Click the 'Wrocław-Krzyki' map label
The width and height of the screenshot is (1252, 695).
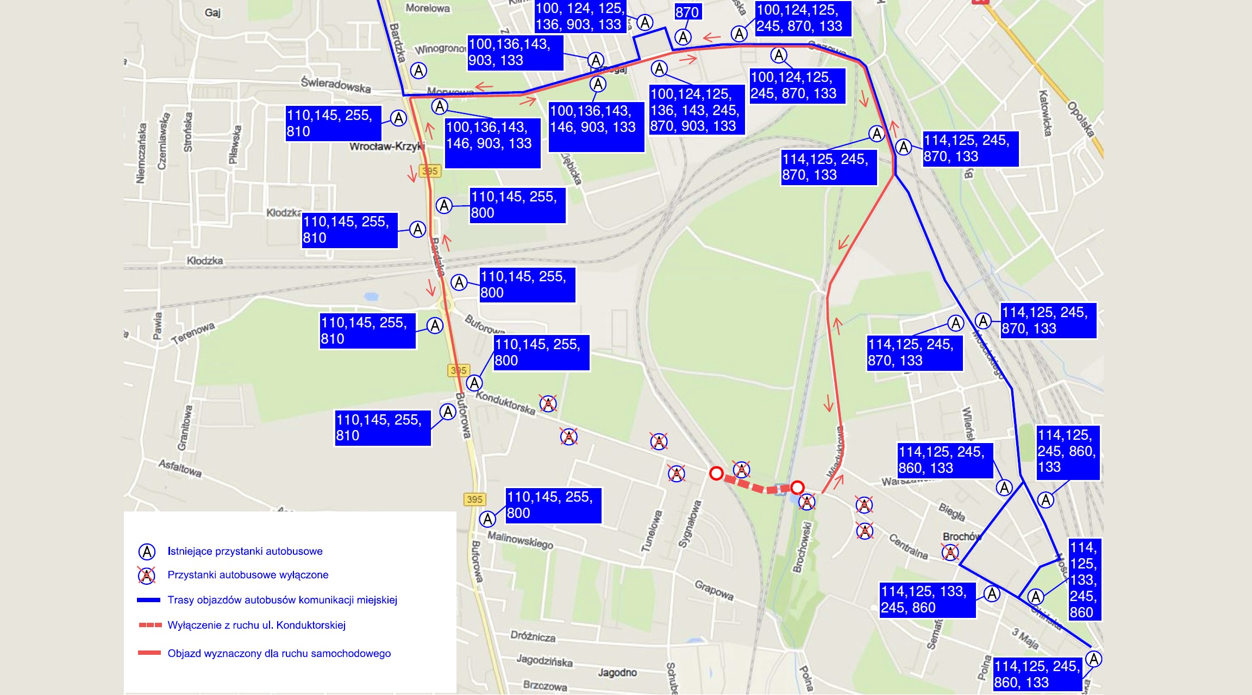pyautogui.click(x=386, y=147)
